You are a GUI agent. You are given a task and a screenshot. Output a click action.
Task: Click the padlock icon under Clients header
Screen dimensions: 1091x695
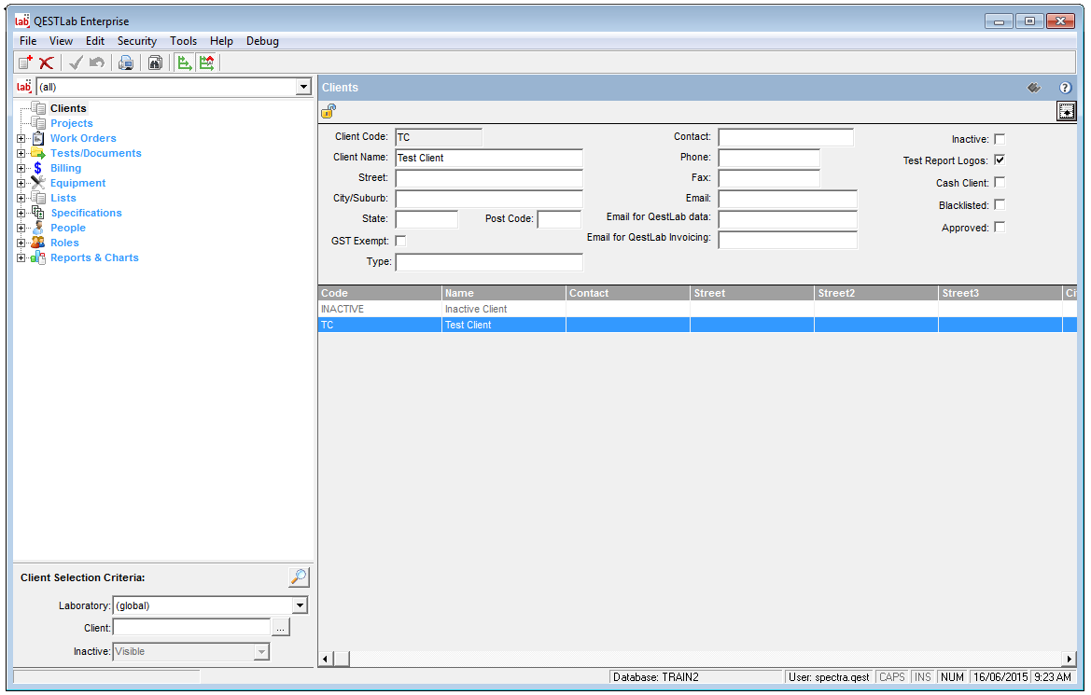(x=329, y=111)
